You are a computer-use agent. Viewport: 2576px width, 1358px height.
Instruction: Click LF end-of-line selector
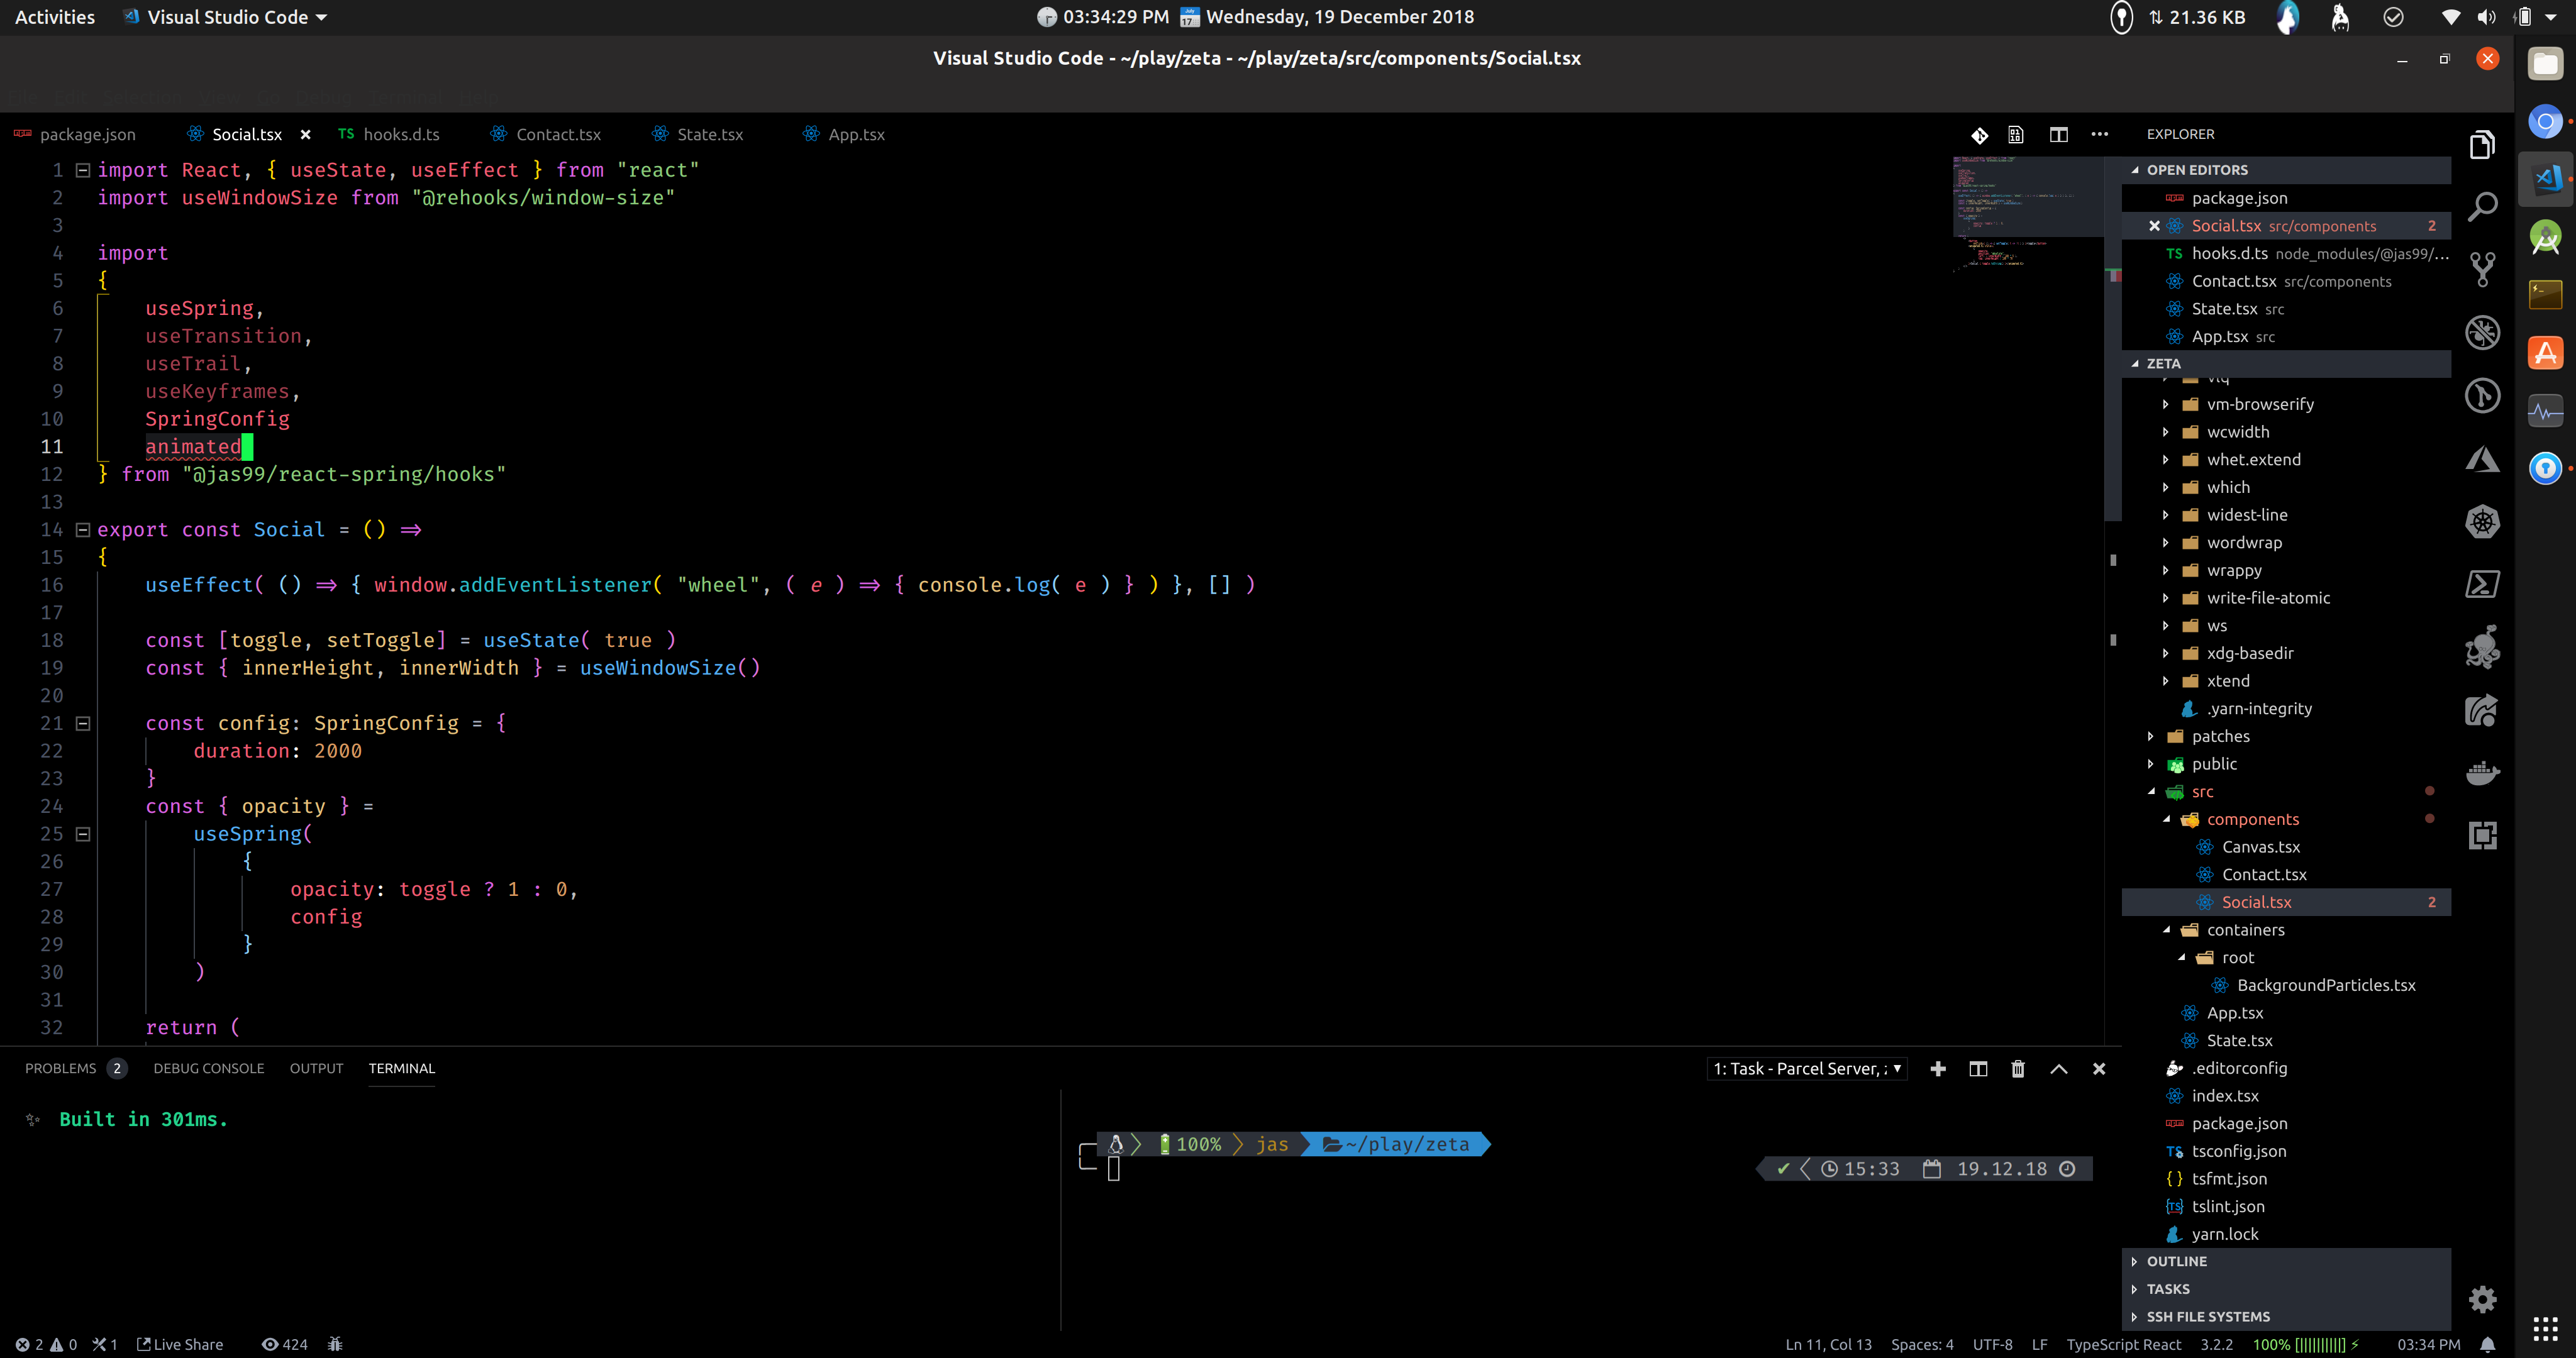coord(2039,1345)
